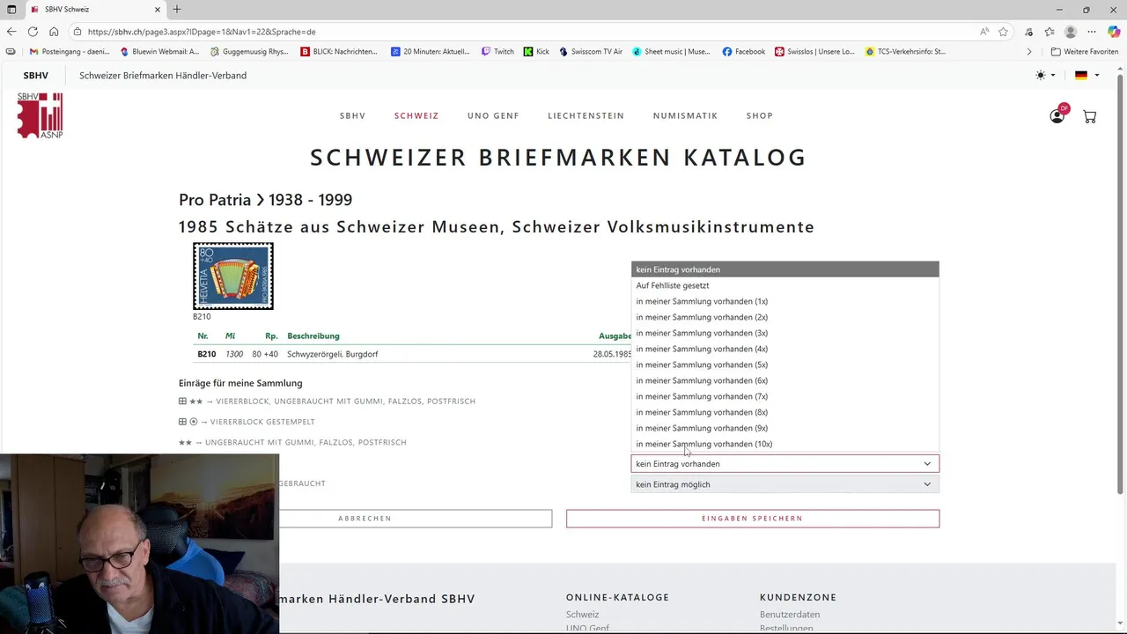This screenshot has height=634, width=1127.
Task: Click the SBHV ASNP logo
Action: (x=41, y=115)
